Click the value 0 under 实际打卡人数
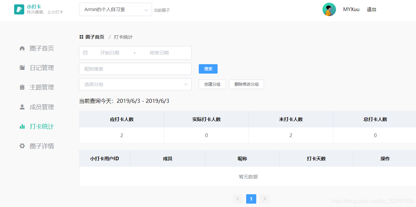This screenshot has width=416, height=207. (206, 135)
